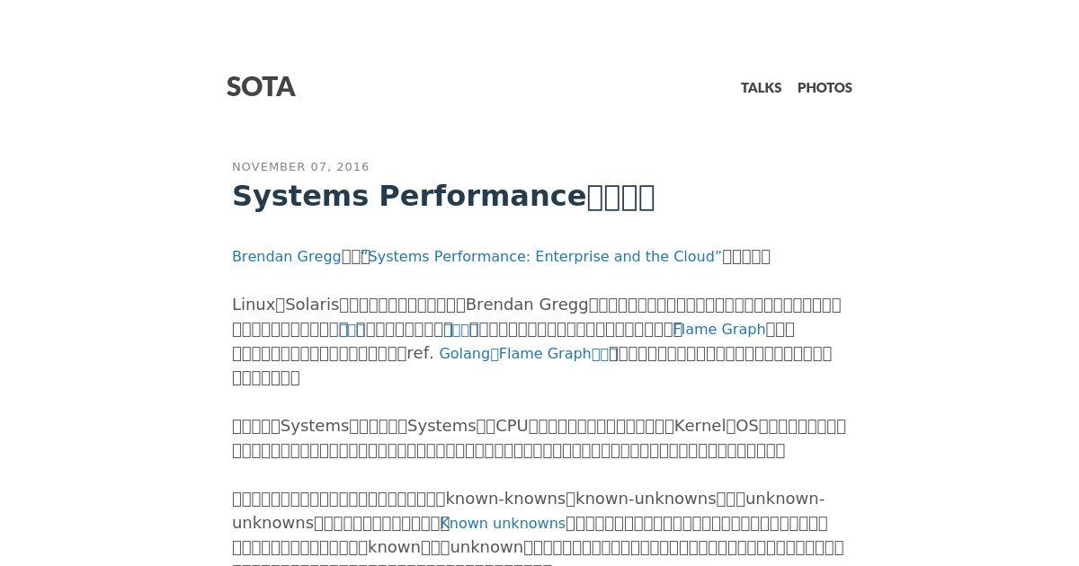
Task: Open the Golang Flame Graph reference link
Action: (528, 354)
